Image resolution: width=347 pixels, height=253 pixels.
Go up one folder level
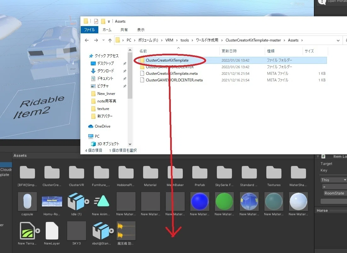point(110,40)
